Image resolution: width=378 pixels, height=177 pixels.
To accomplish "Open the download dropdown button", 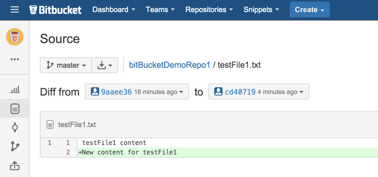I will (x=104, y=65).
